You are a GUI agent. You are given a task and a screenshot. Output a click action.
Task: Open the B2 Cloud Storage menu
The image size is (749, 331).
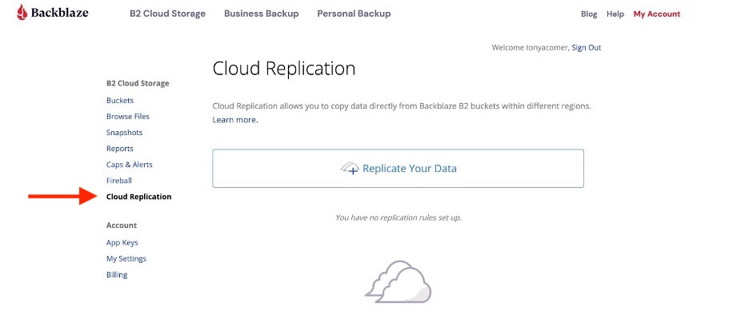pos(168,14)
